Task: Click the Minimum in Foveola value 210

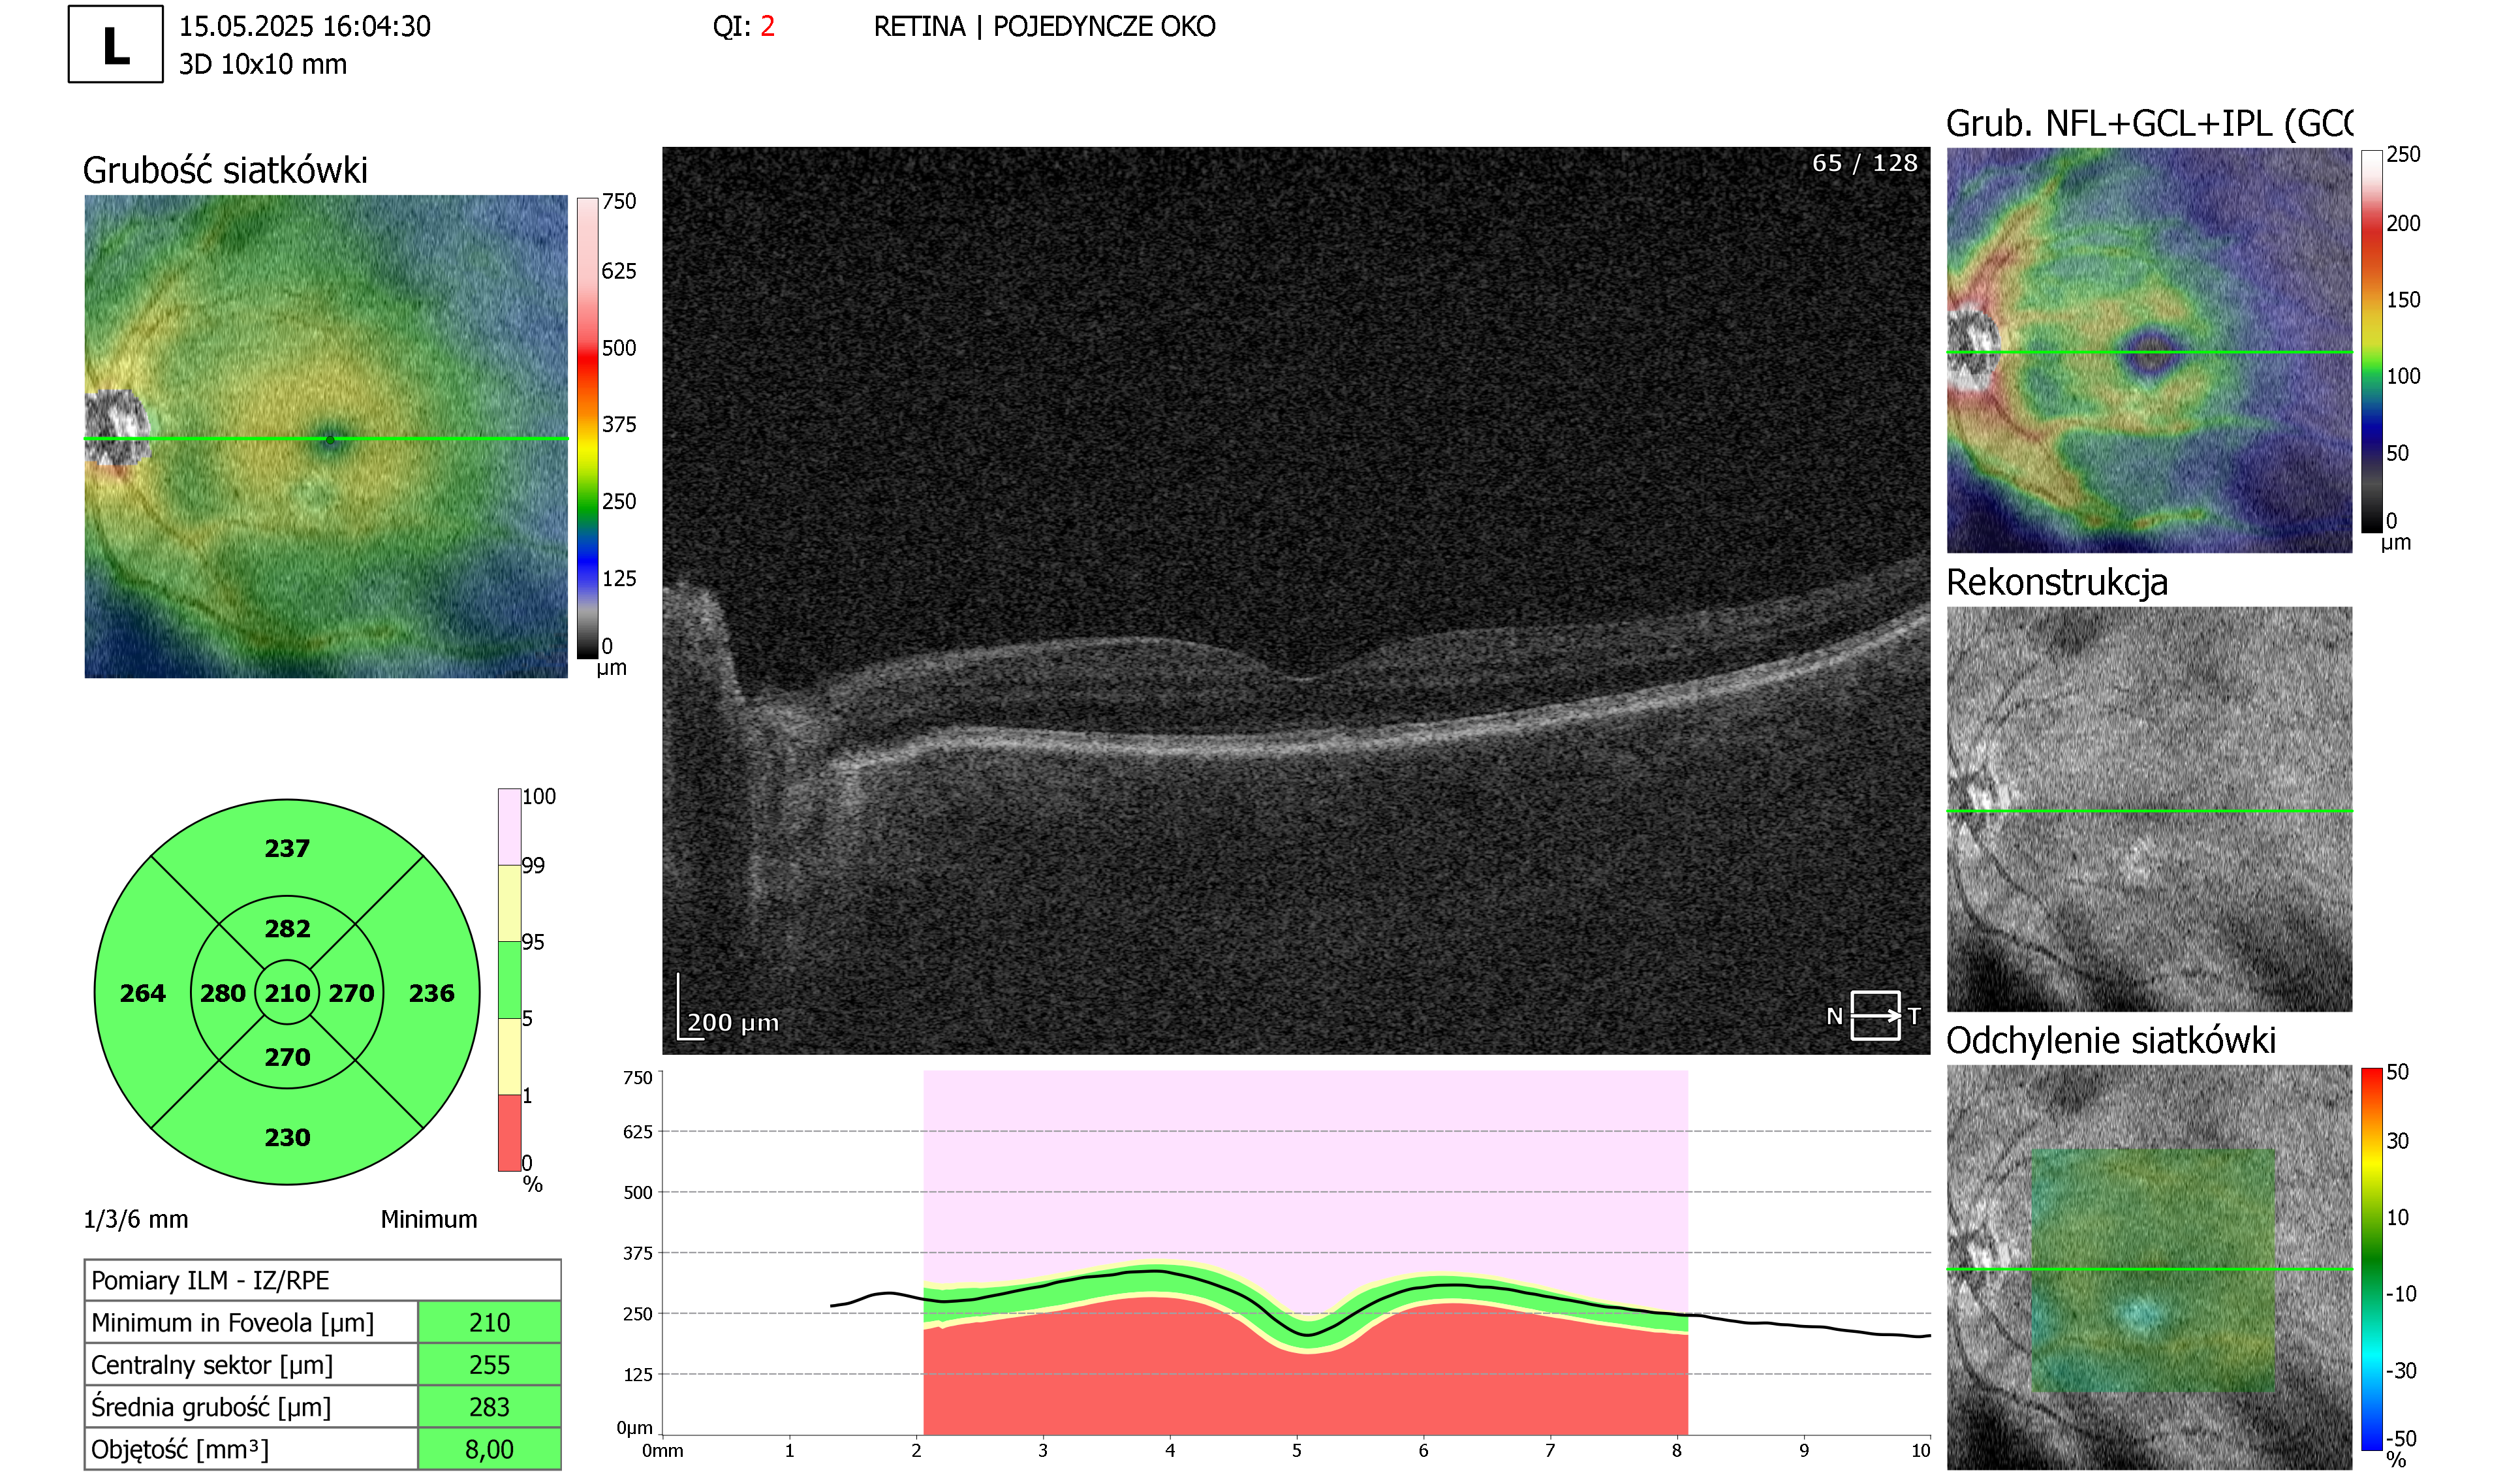Action: pos(489,1322)
